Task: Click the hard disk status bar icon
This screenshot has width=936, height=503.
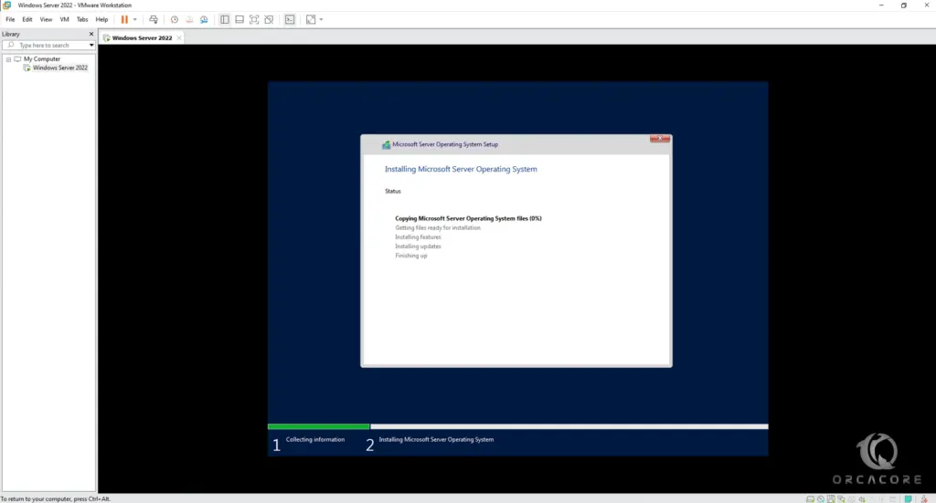Action: pyautogui.click(x=810, y=498)
